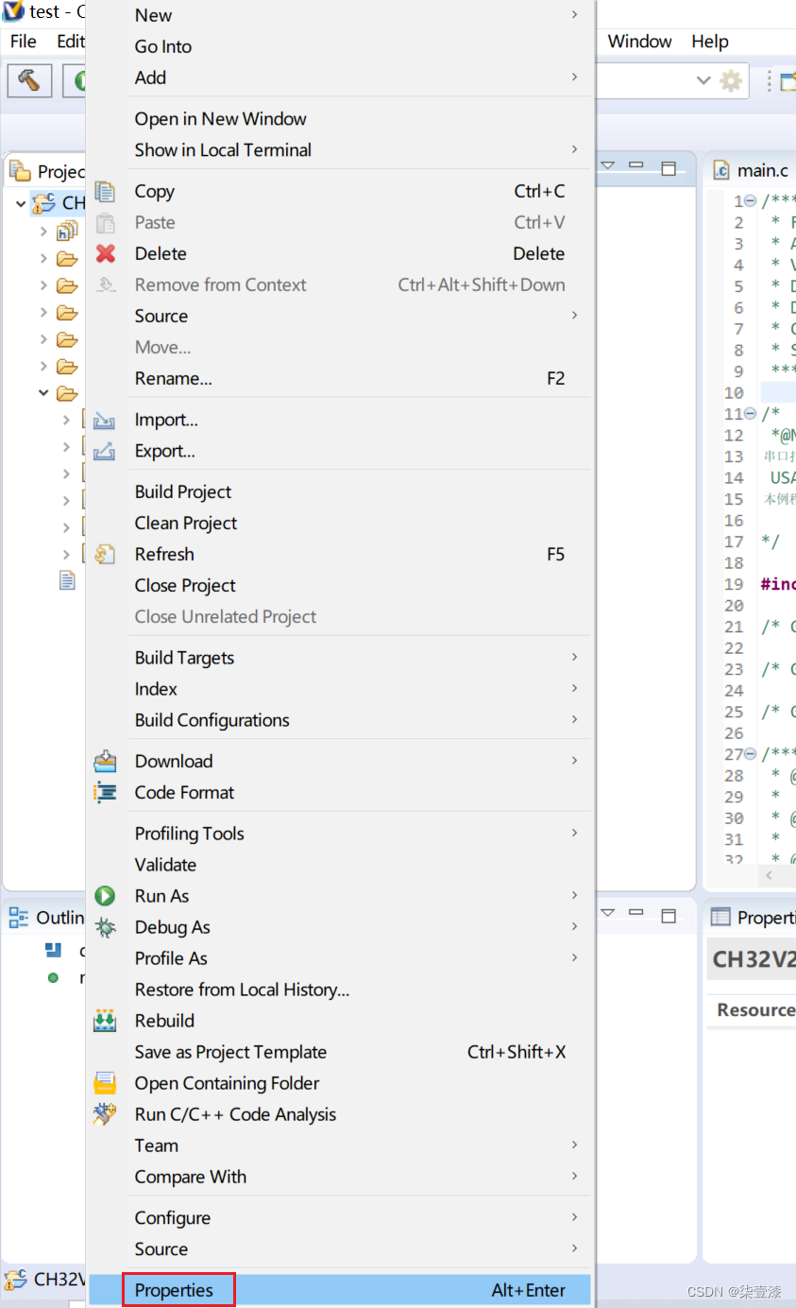Choose Clean Project menu entry
The width and height of the screenshot is (796, 1308).
[186, 523]
